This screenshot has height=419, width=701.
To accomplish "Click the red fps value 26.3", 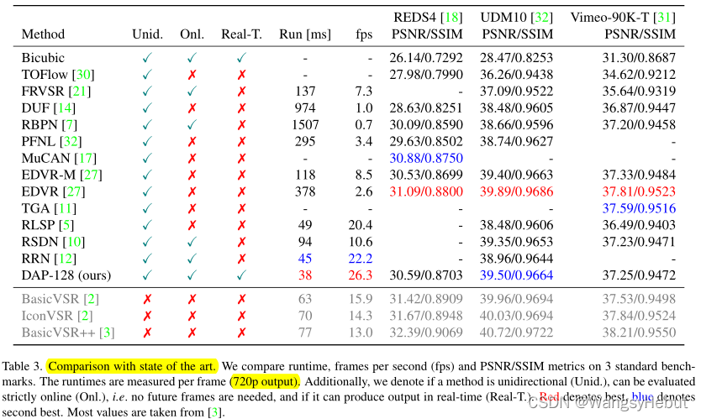I will click(361, 275).
